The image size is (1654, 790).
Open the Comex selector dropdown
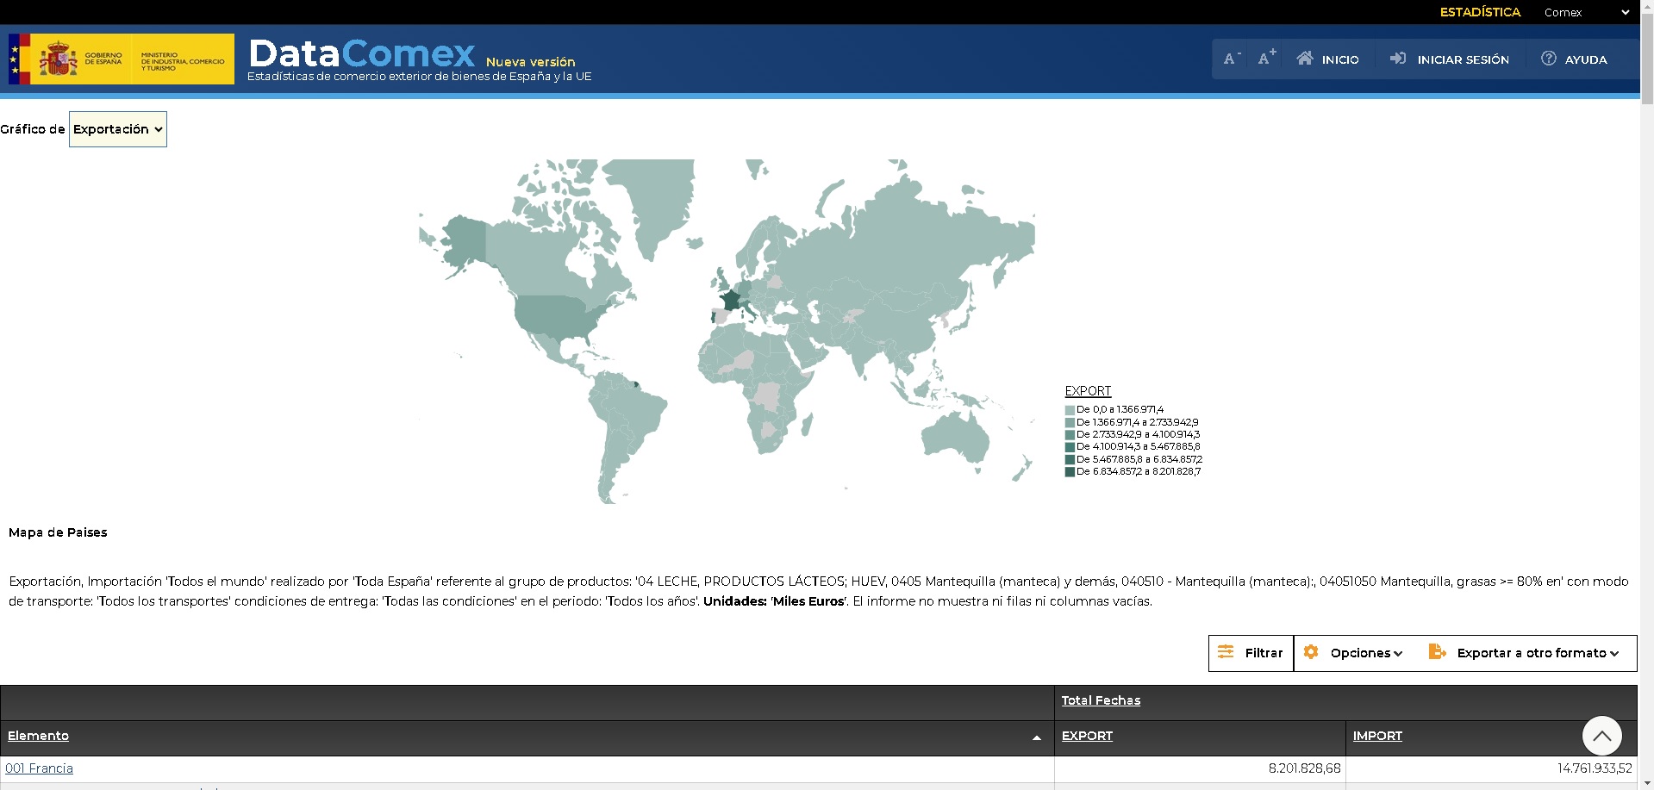pyautogui.click(x=1624, y=12)
